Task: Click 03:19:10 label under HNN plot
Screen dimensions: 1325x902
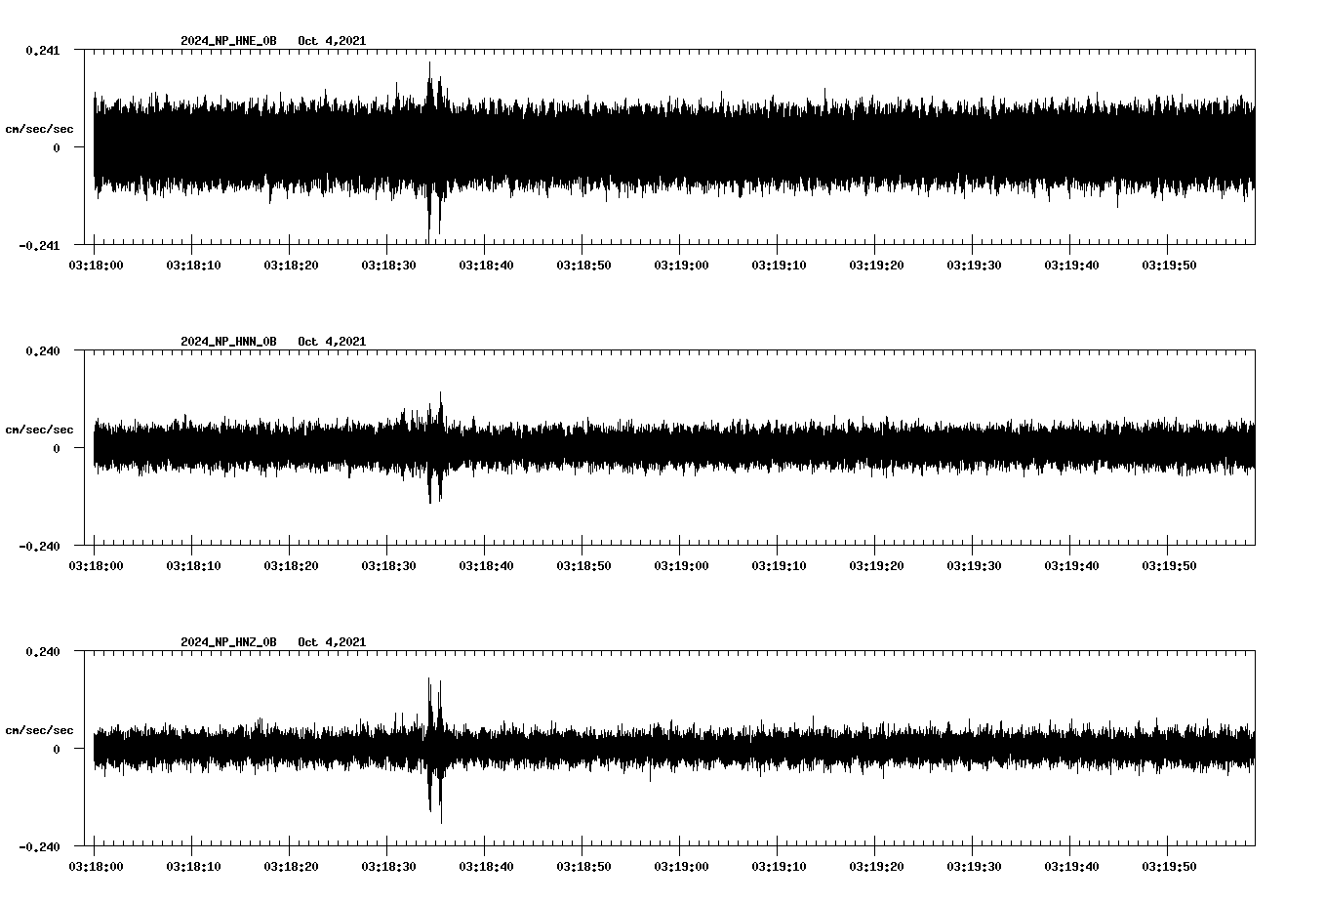Action: (779, 565)
